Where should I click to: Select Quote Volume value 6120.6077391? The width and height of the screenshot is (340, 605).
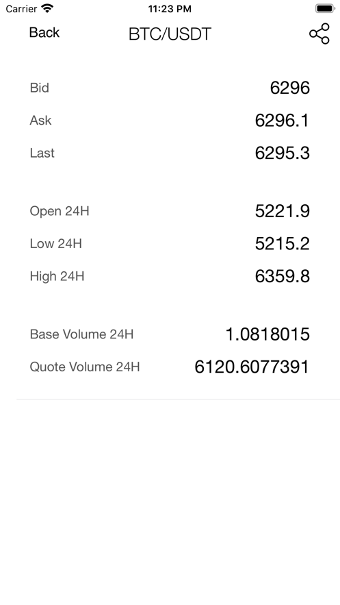click(x=252, y=367)
